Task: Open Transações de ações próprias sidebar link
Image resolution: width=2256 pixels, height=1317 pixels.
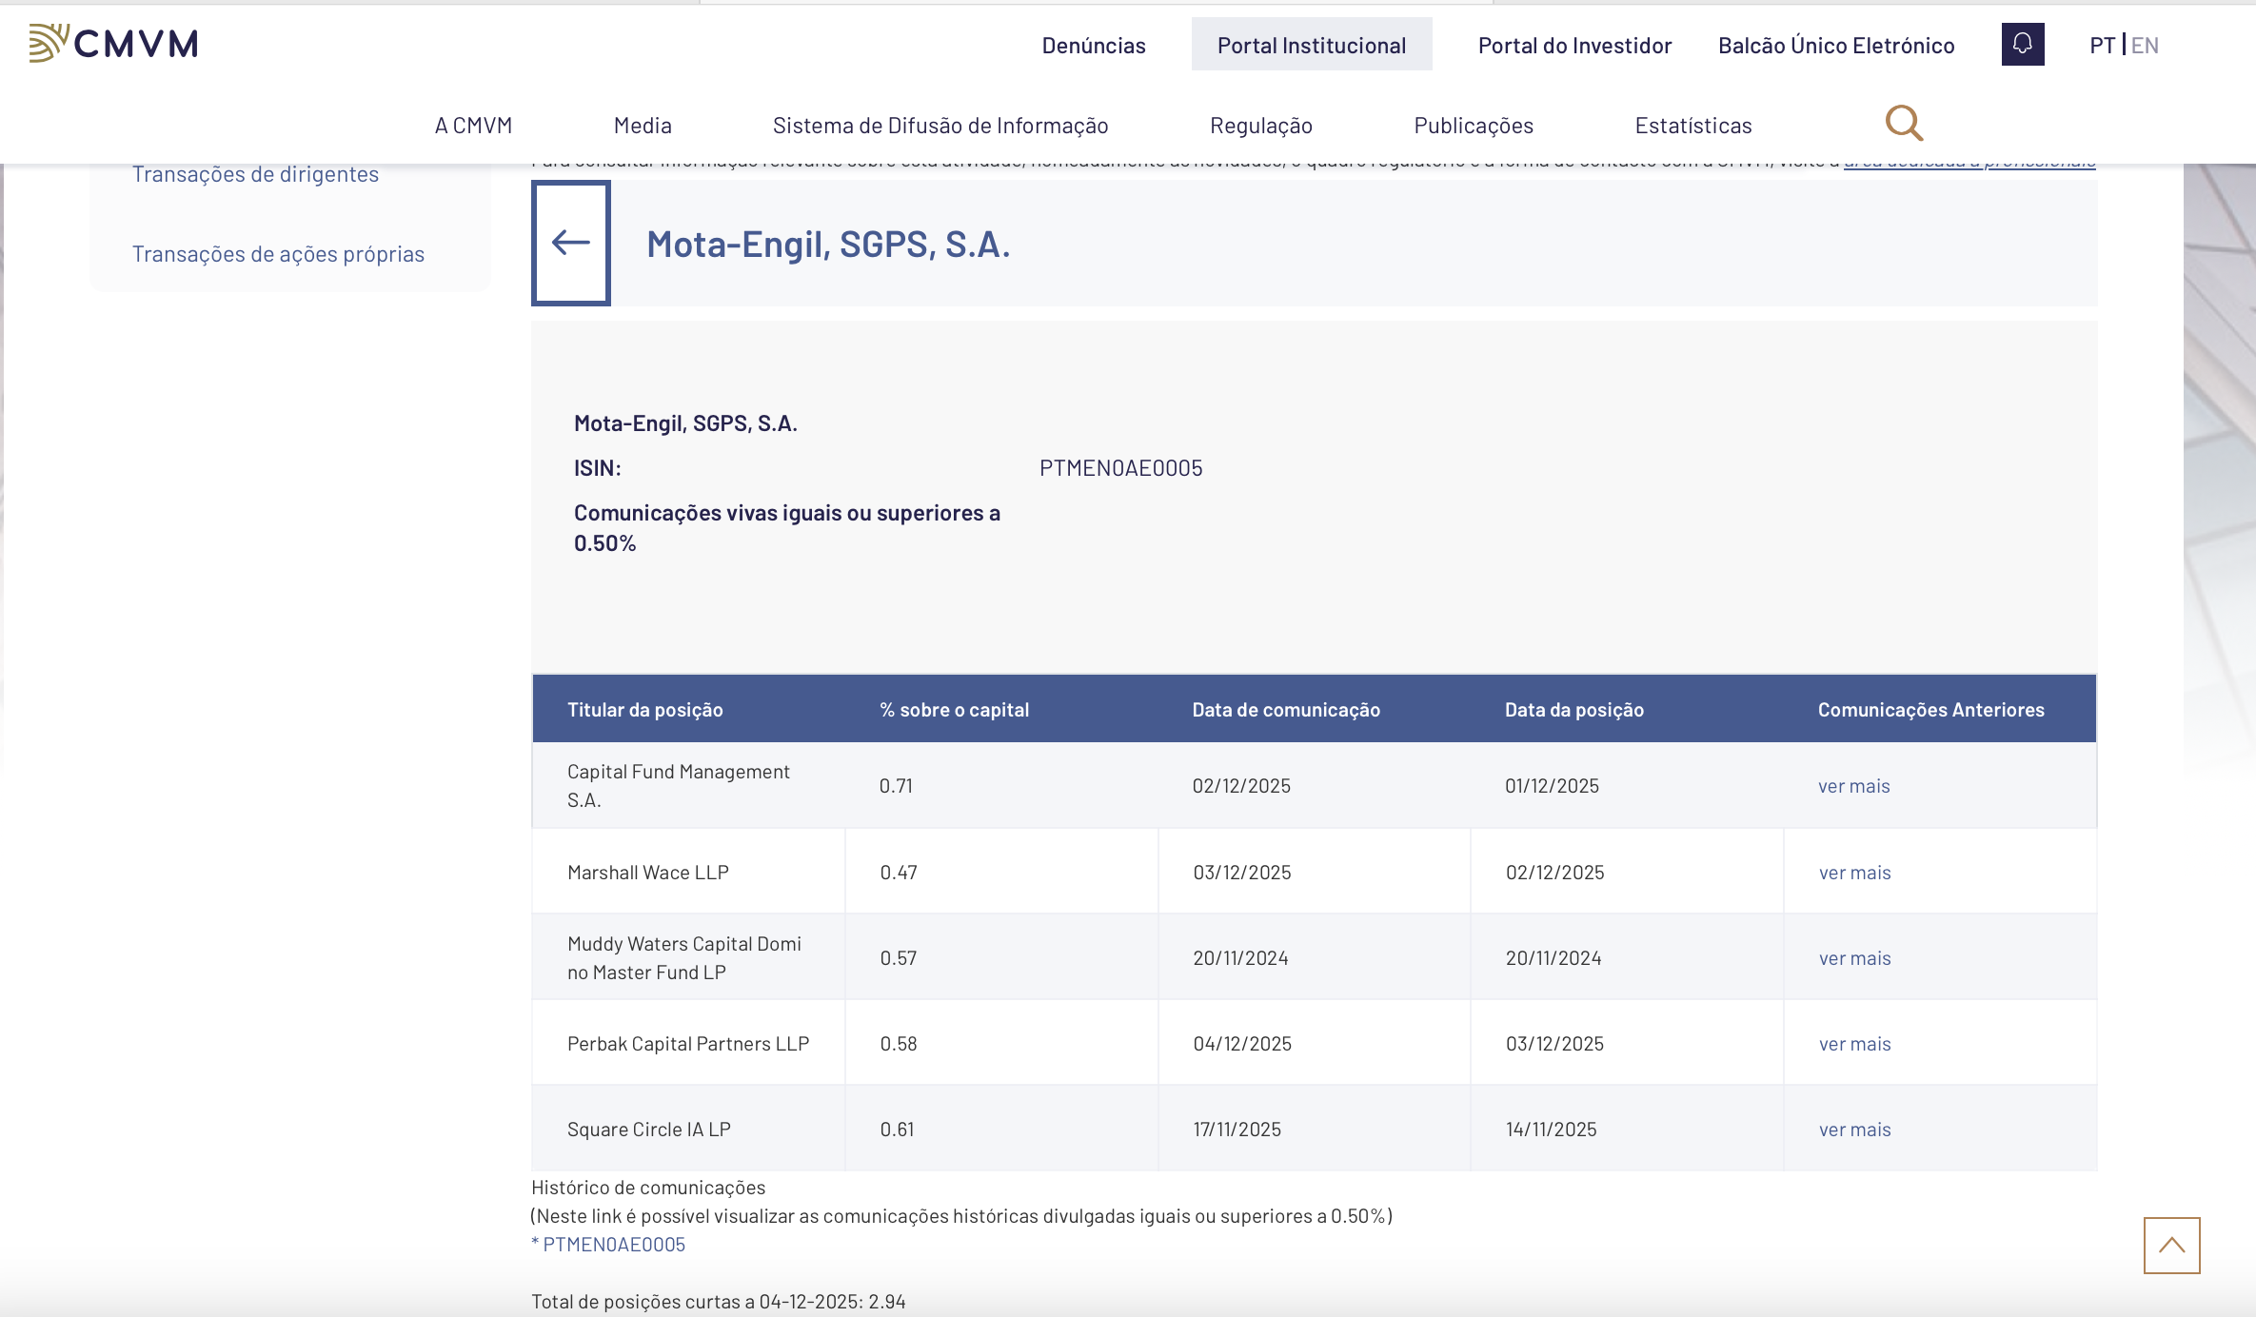Action: 278,254
